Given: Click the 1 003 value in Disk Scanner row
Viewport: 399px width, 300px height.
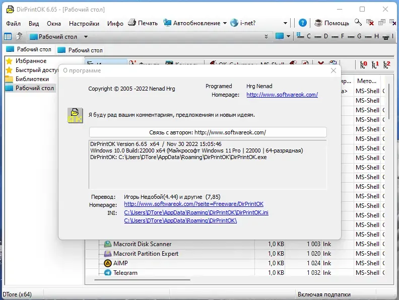Looking at the screenshot, I should pyautogui.click(x=313, y=244).
